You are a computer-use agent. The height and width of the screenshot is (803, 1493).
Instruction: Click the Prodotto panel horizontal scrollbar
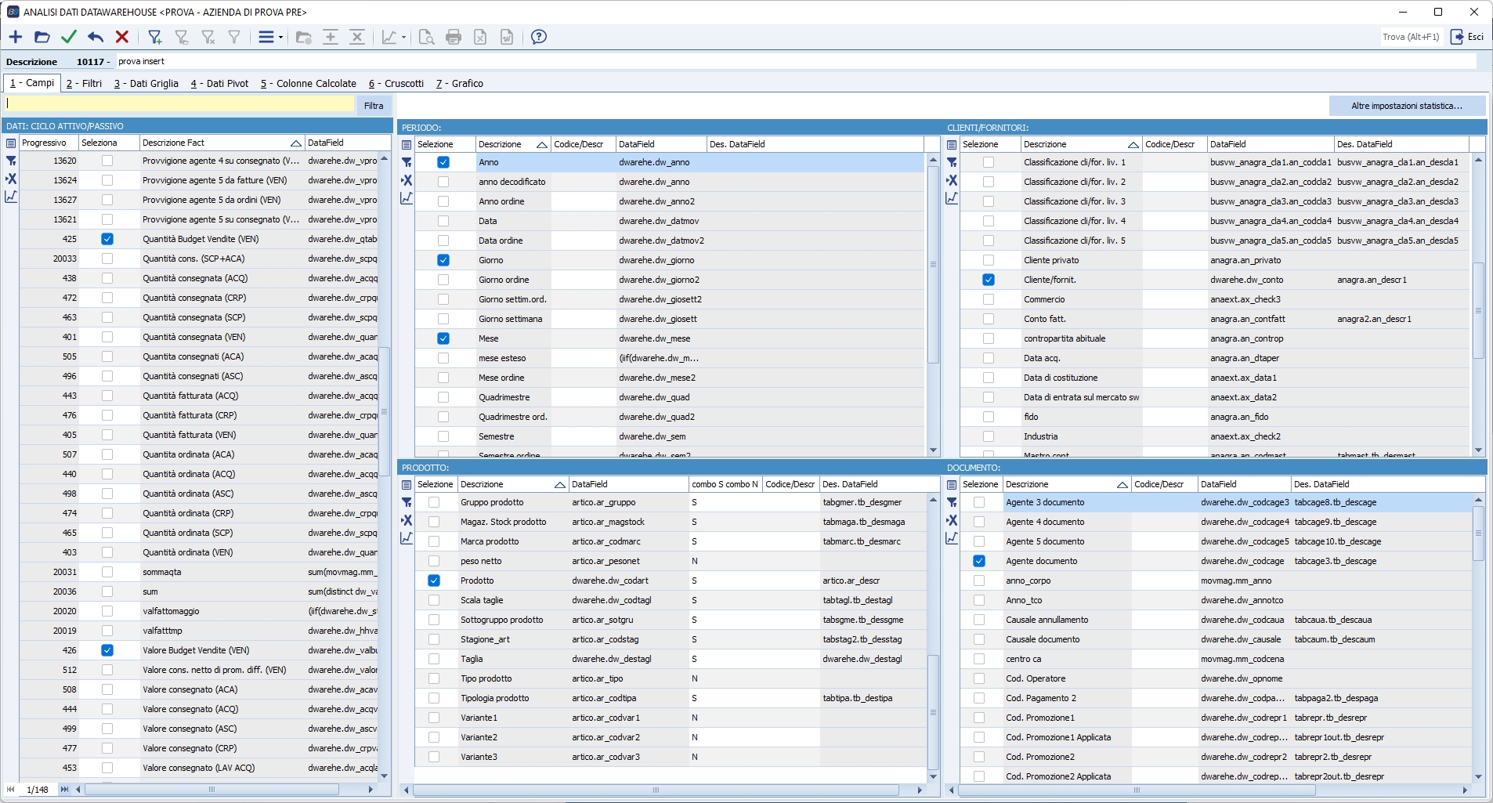[656, 790]
